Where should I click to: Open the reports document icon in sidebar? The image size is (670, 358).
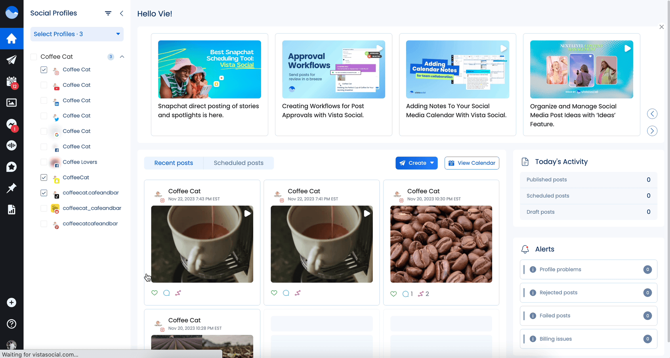[x=11, y=209]
